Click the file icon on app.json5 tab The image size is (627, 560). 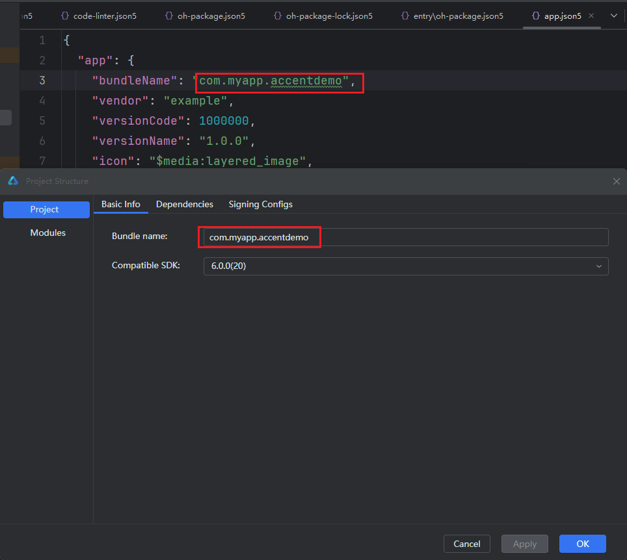click(x=535, y=16)
